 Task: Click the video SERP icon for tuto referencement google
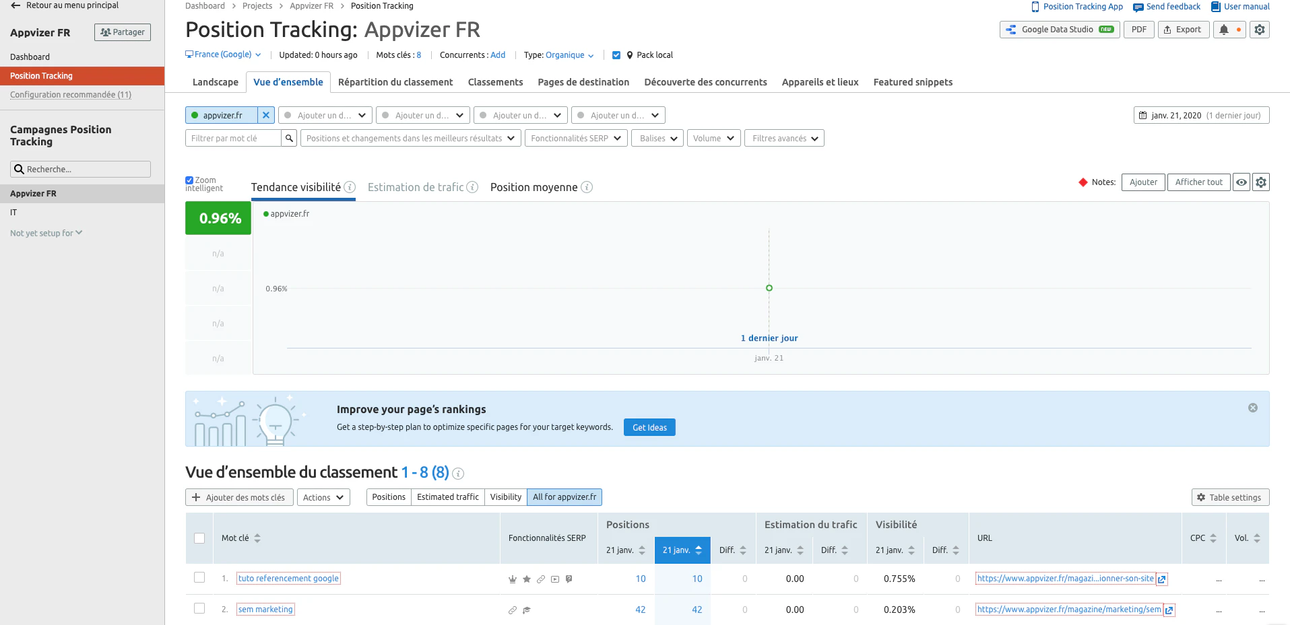[x=555, y=579]
